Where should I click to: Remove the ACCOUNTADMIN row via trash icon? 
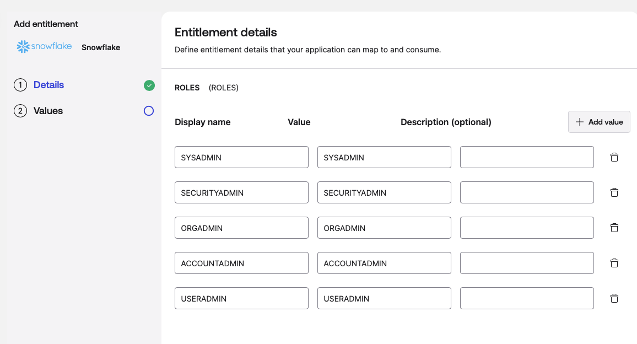point(614,263)
